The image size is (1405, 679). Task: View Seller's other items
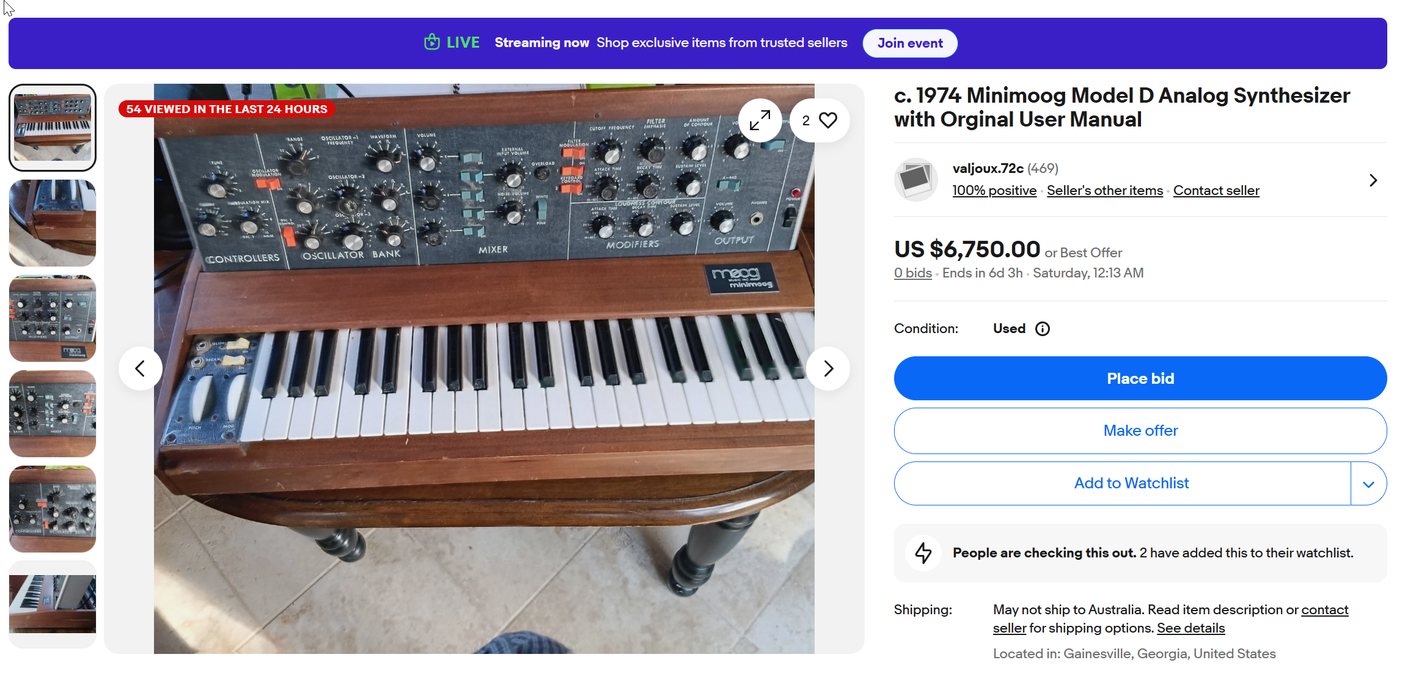tap(1104, 191)
